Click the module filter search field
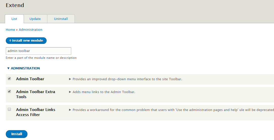Screen dimensions: 274x140 coord(39,51)
